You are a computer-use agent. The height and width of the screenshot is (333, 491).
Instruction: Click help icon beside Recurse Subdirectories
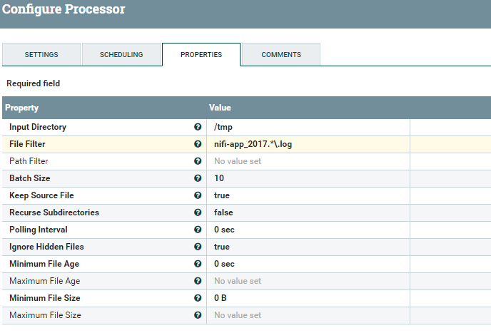(198, 212)
